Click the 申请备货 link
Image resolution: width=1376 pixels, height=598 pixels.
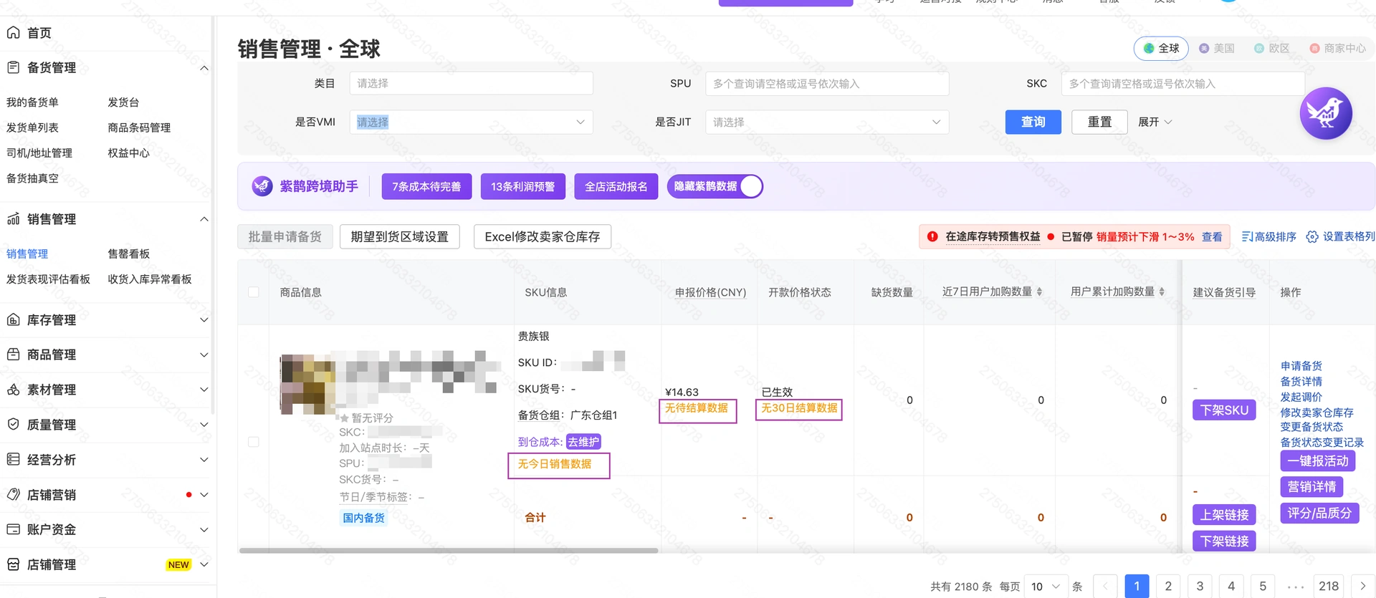[x=1301, y=365]
